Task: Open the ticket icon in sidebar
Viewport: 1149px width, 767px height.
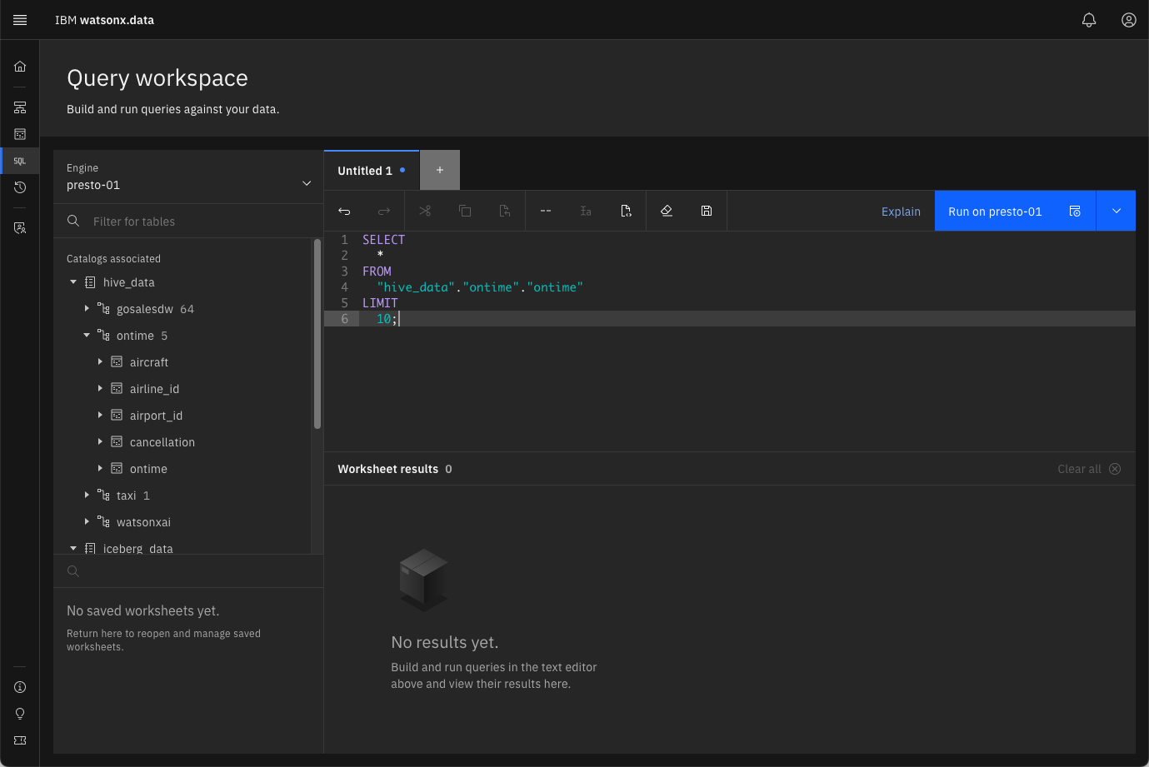Action: pyautogui.click(x=20, y=740)
